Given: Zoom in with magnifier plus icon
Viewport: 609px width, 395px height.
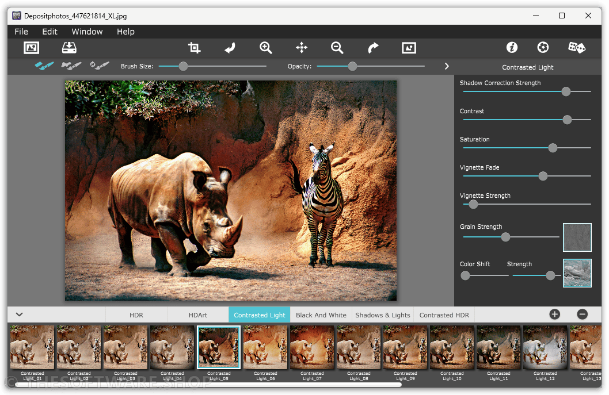Looking at the screenshot, I should point(266,48).
